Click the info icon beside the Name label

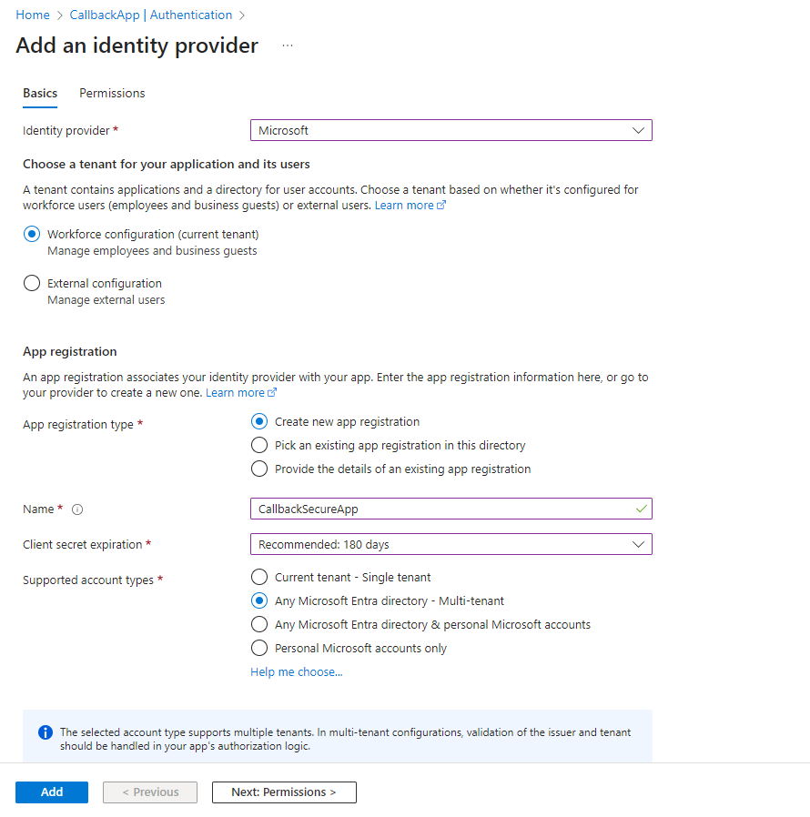coord(76,509)
